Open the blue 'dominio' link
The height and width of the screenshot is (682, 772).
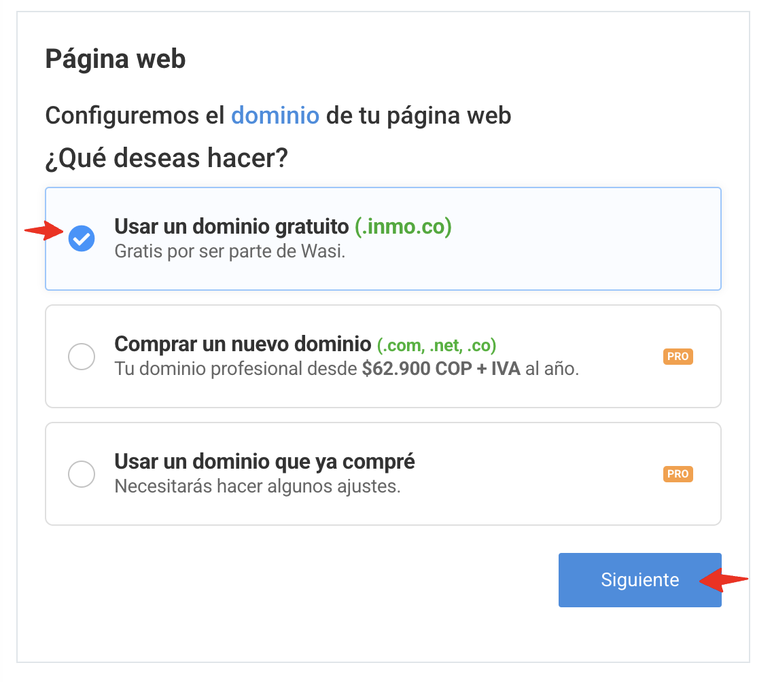(x=275, y=115)
